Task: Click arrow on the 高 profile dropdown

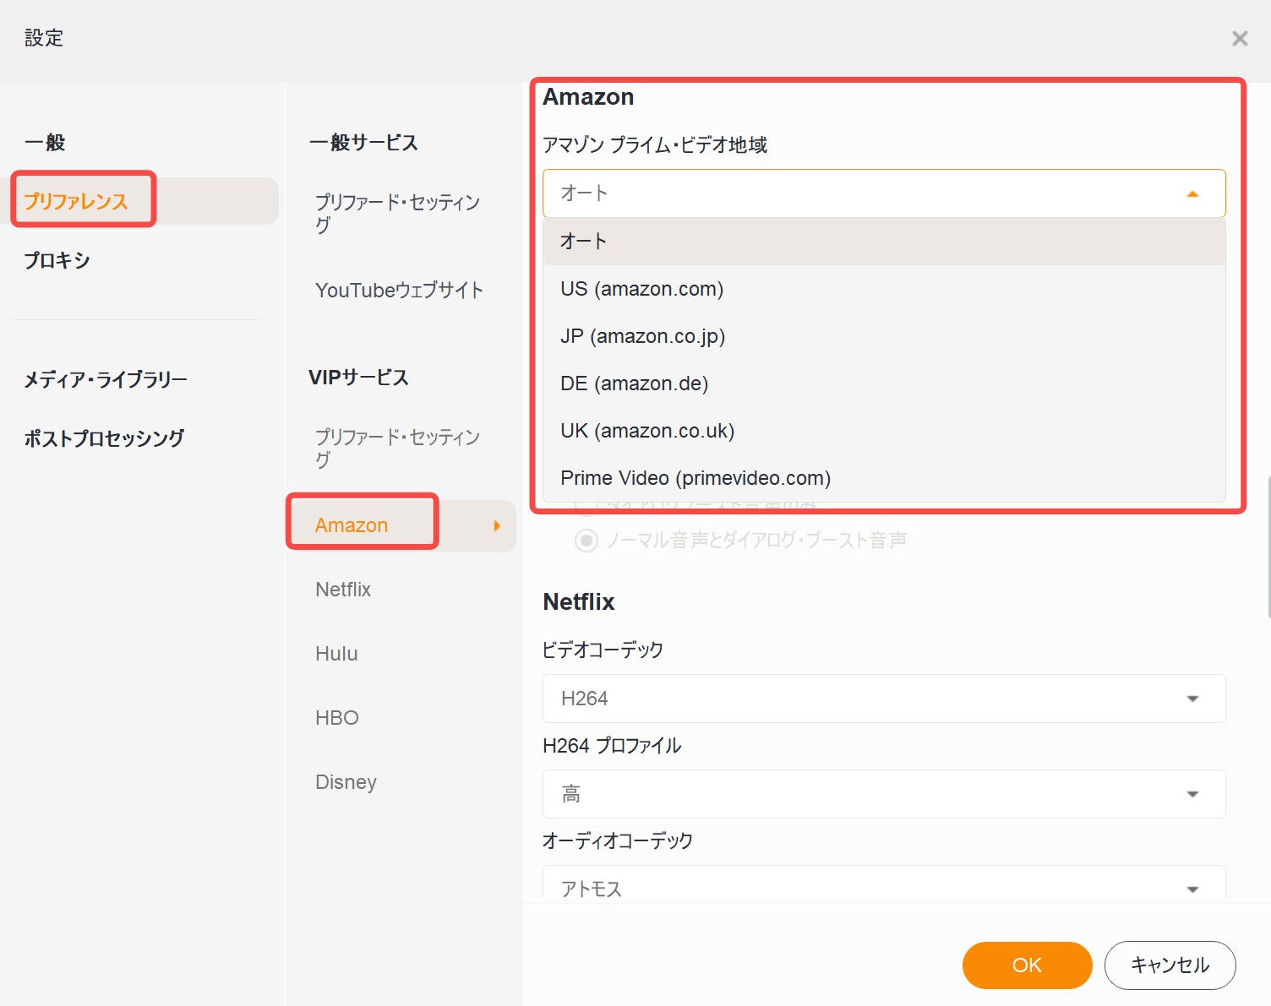Action: pos(1192,794)
